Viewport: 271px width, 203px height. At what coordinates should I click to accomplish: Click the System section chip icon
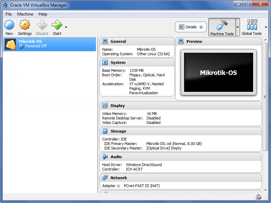[105, 62]
